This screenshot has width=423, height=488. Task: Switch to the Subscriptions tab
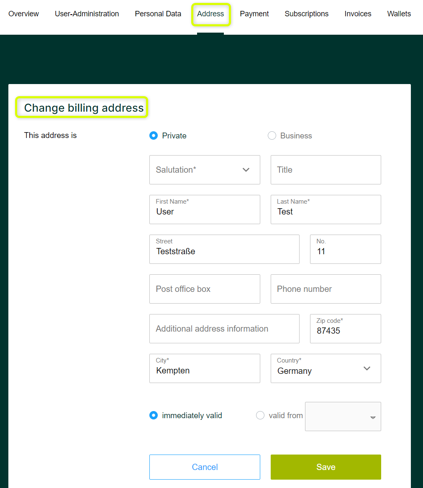[307, 14]
